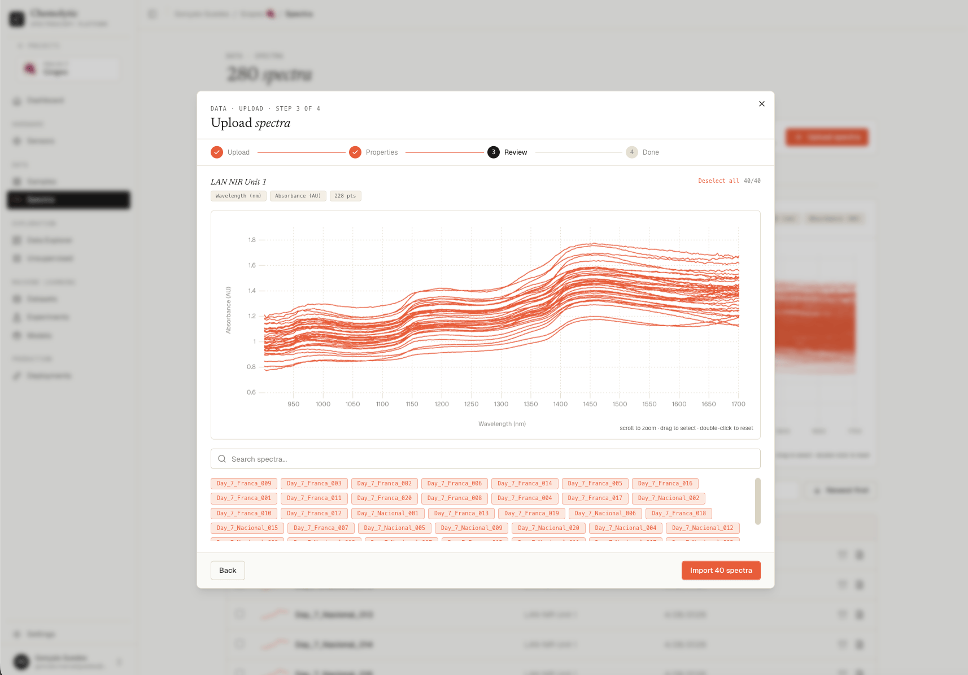Go to the Properties step label
The width and height of the screenshot is (968, 675).
coord(382,152)
